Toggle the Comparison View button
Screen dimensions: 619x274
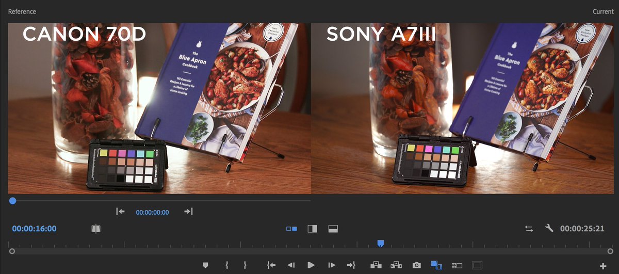[436, 265]
